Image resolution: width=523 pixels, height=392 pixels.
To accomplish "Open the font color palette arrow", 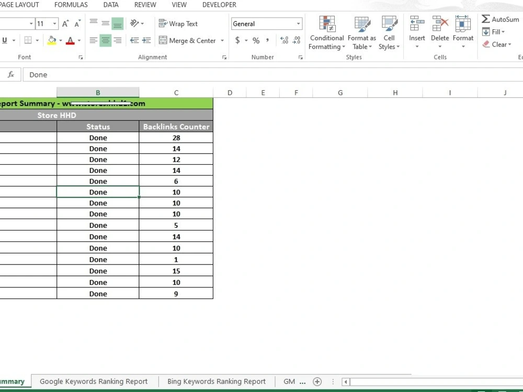I will tap(79, 41).
